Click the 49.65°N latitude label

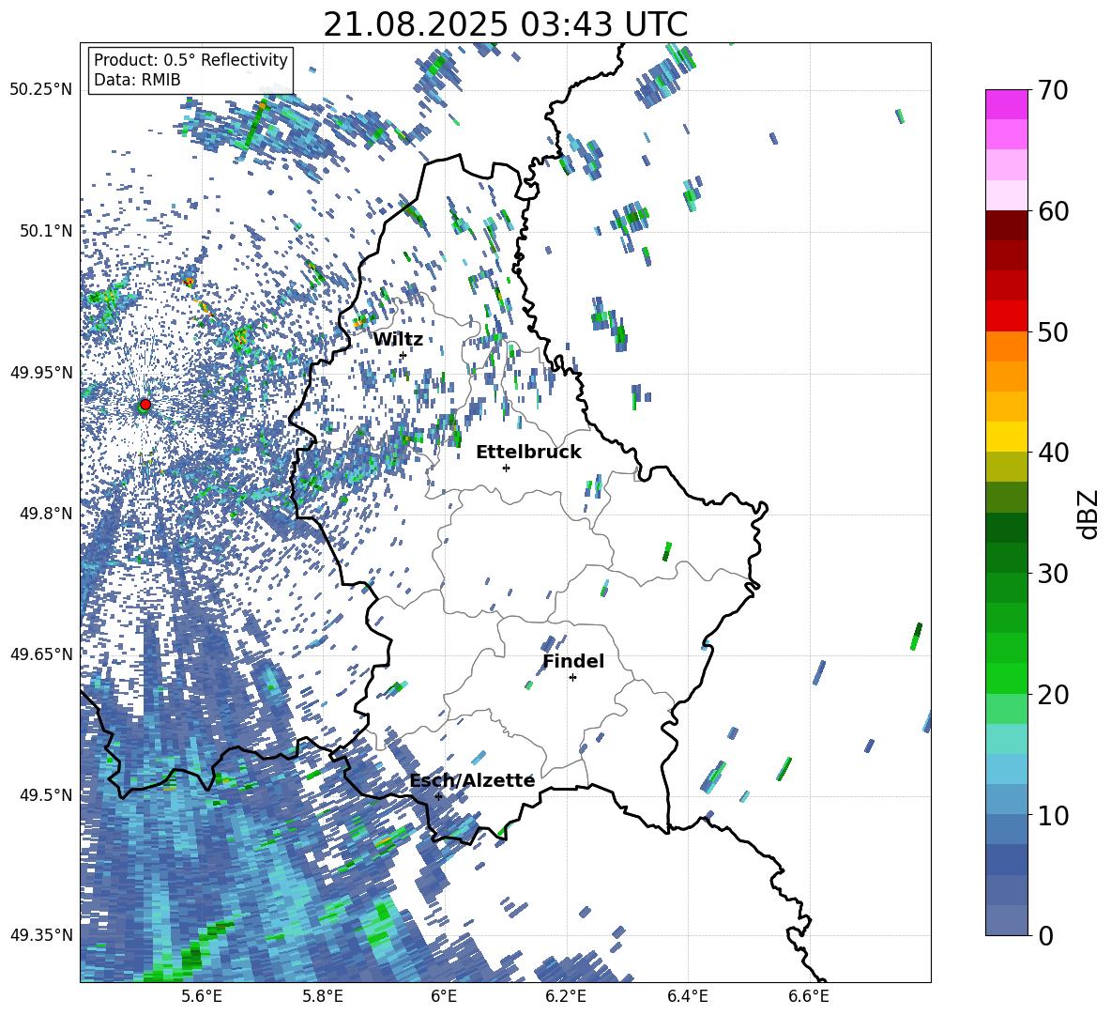(x=41, y=654)
